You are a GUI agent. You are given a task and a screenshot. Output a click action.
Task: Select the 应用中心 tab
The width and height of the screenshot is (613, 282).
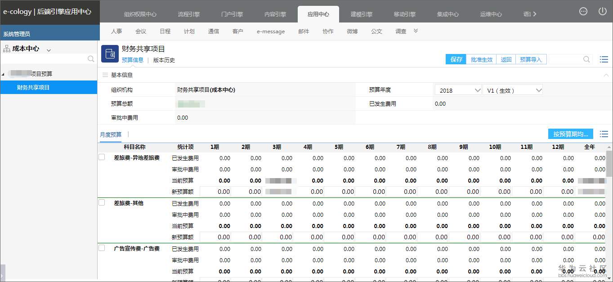coord(318,14)
